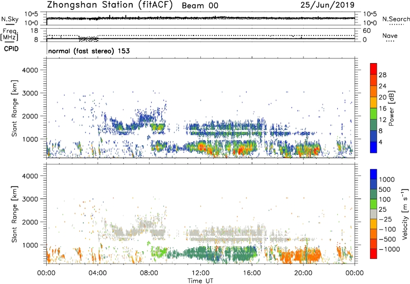The width and height of the screenshot is (410, 284).
Task: Select the "Freq. [MHz]" axis label
Action: pos(10,34)
